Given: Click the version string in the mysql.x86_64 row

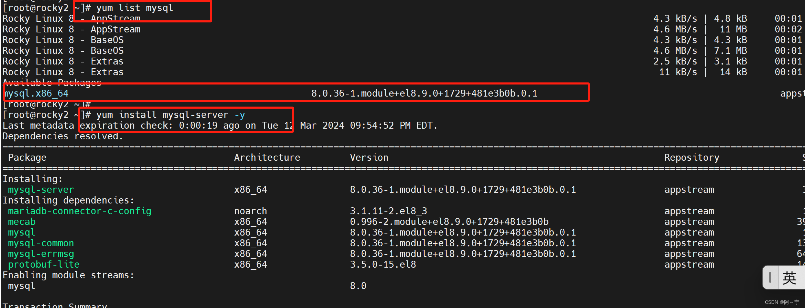Looking at the screenshot, I should (x=424, y=93).
